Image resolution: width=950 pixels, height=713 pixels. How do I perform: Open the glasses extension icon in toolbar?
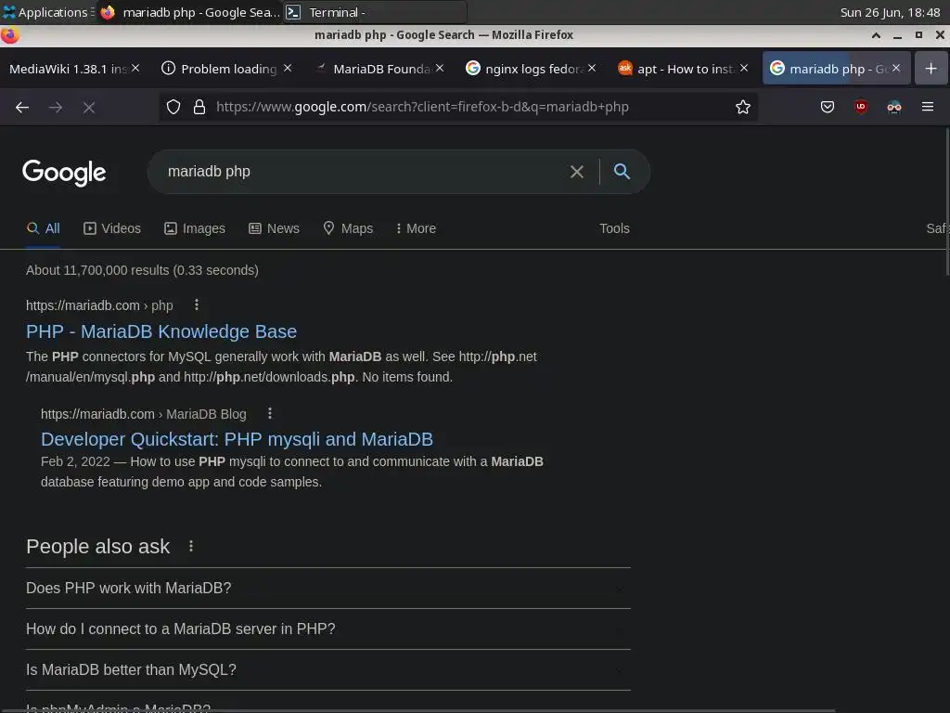[893, 108]
